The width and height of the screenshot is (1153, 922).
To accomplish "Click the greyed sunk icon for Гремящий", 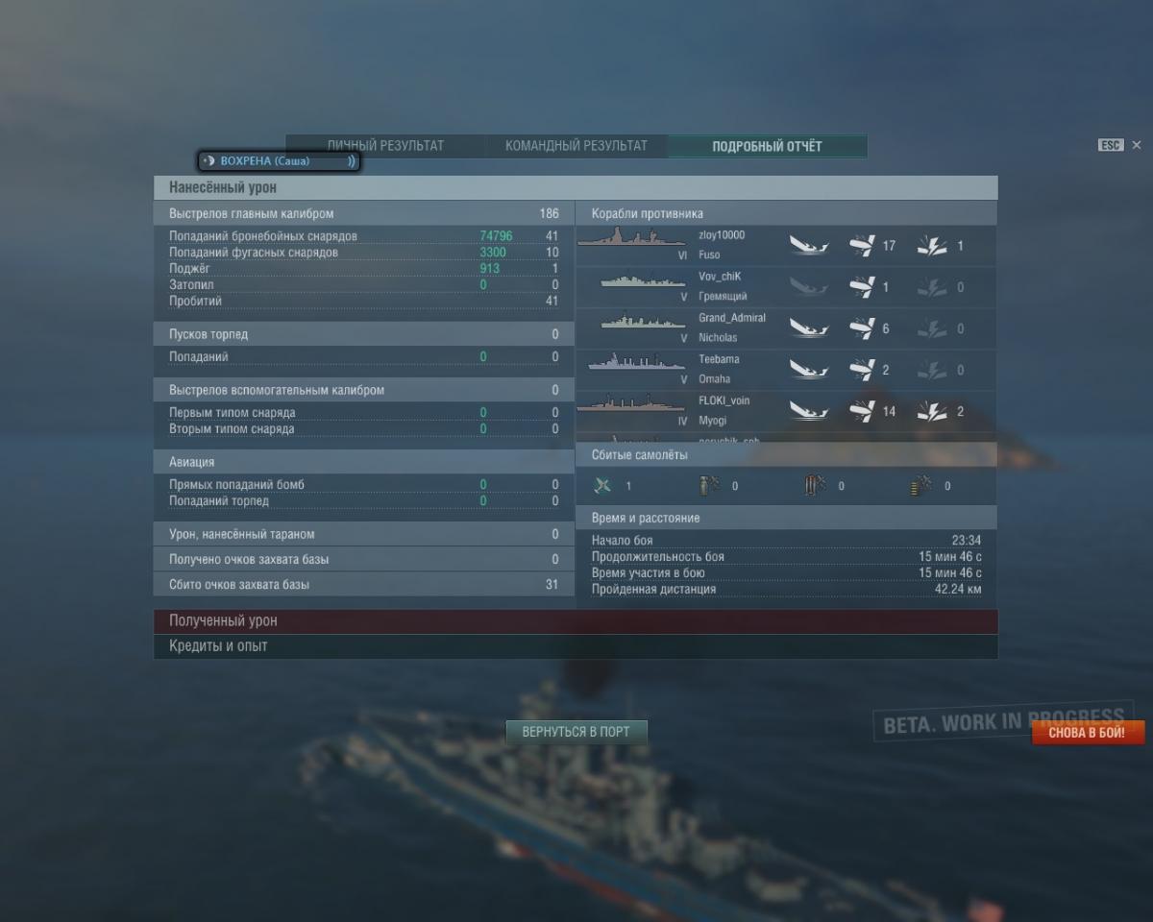I will click(809, 286).
